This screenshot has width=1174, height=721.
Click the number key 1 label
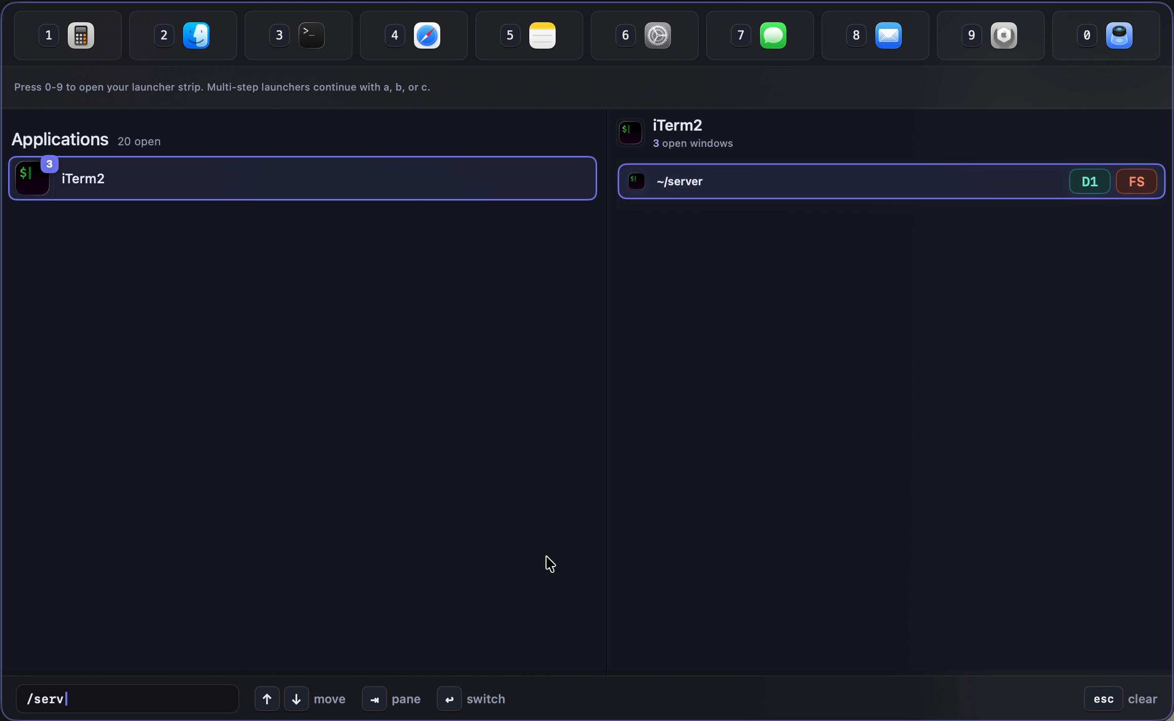(x=49, y=35)
